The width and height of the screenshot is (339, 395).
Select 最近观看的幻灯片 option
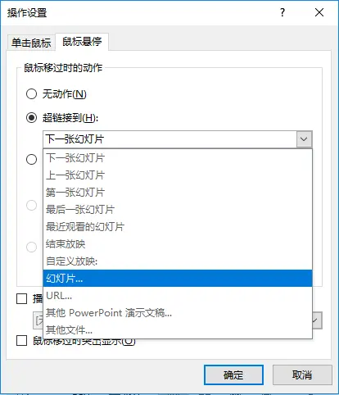[178, 227]
